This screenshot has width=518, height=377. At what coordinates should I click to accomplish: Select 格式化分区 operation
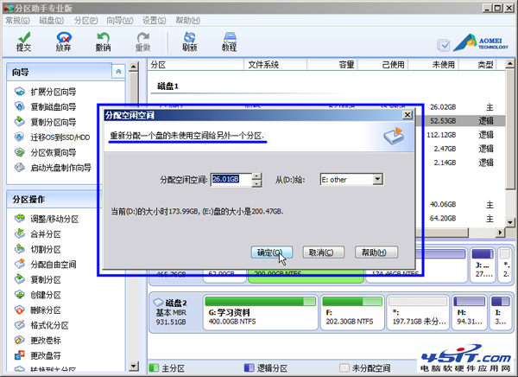[41, 325]
